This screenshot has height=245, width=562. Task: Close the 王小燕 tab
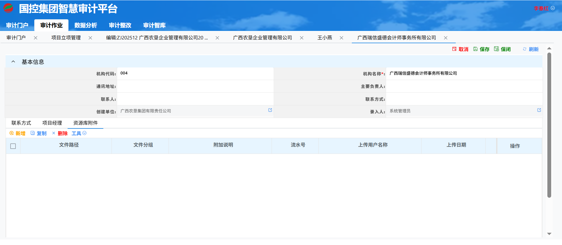point(341,38)
